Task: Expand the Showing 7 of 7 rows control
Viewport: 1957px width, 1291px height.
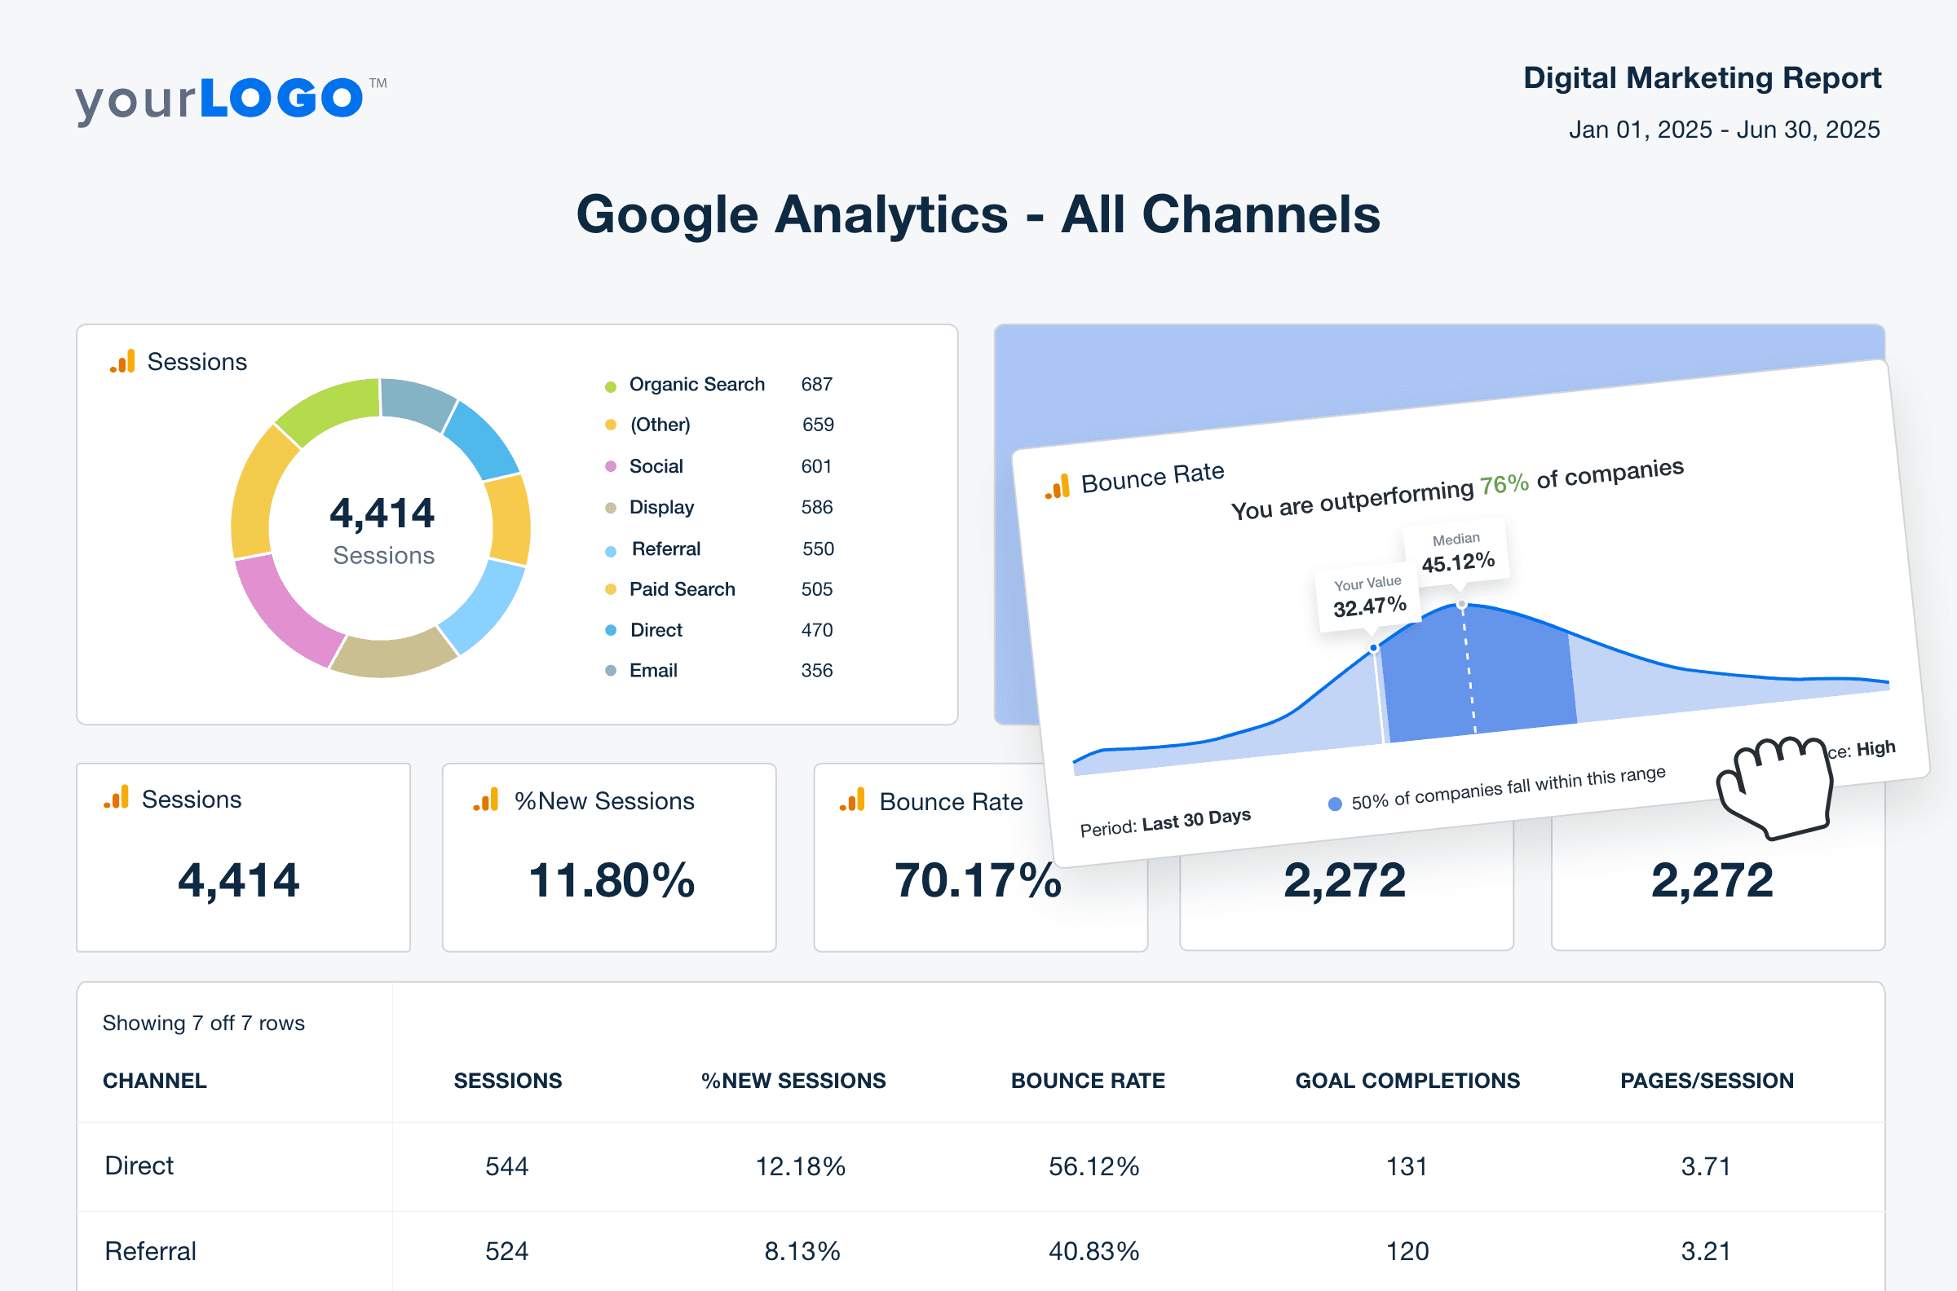Action: click(x=203, y=1023)
